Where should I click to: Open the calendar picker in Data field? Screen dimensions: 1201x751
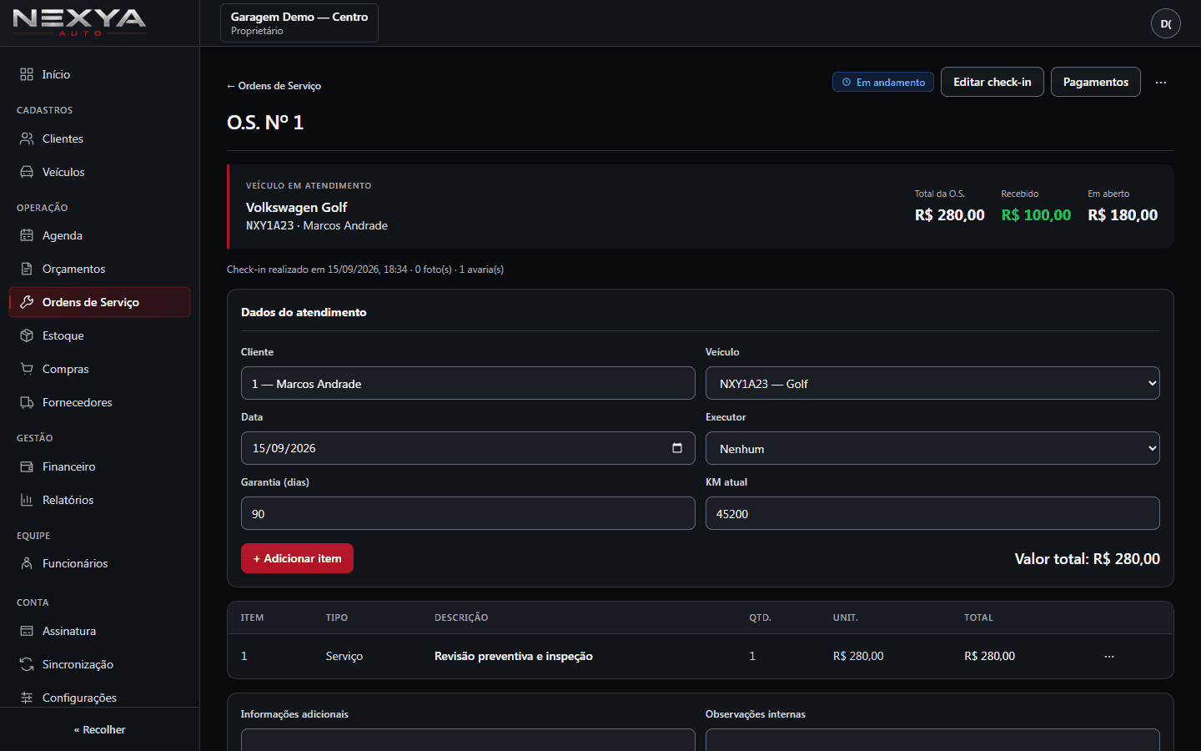tap(677, 448)
